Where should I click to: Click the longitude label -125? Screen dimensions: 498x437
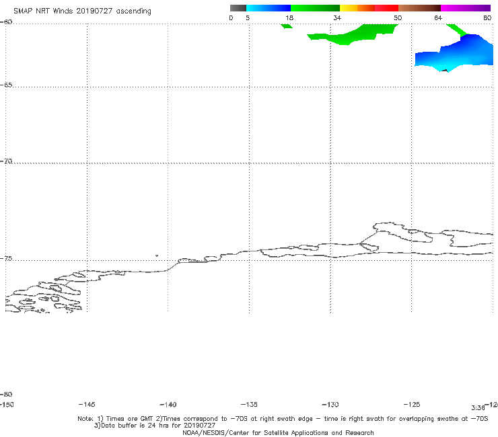pyautogui.click(x=412, y=404)
